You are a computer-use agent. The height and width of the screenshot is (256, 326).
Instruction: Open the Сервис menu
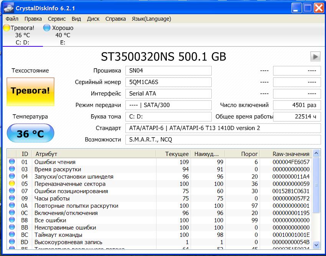(x=57, y=19)
